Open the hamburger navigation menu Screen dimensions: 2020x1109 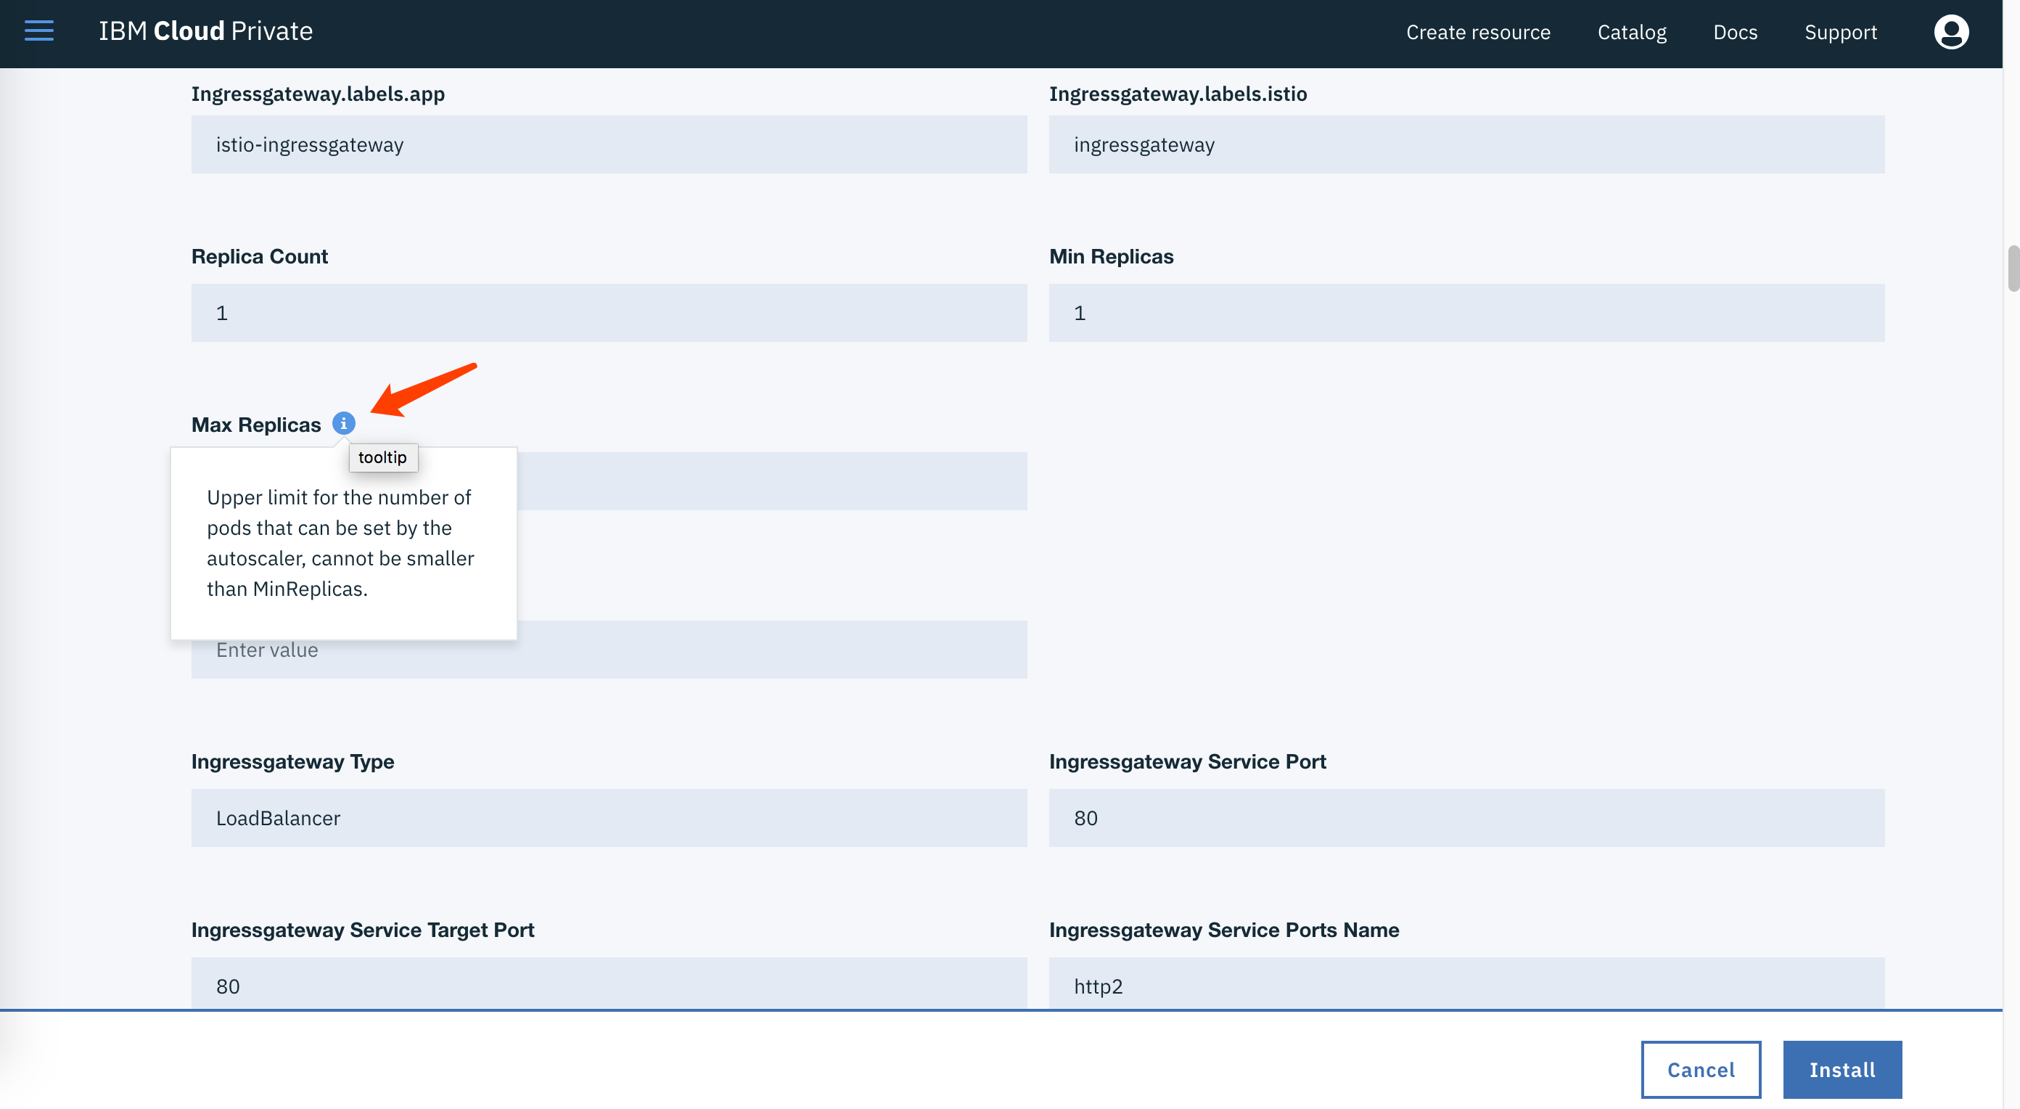point(38,30)
